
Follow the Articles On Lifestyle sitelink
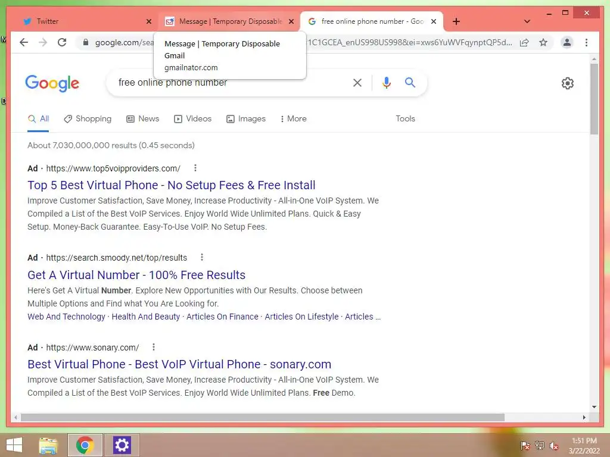[301, 317]
